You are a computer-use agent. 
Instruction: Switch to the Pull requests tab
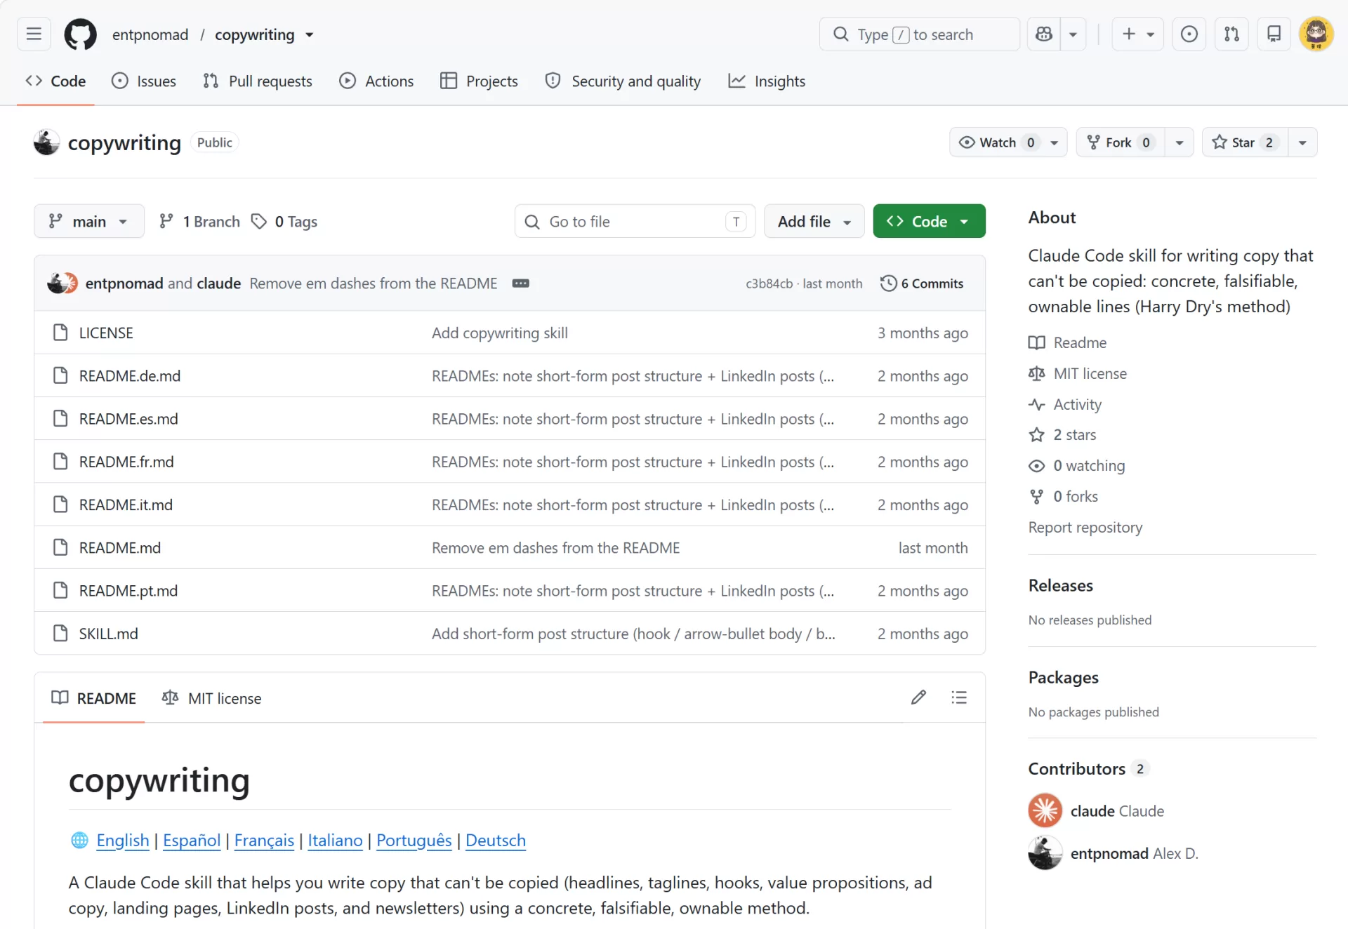coord(257,81)
